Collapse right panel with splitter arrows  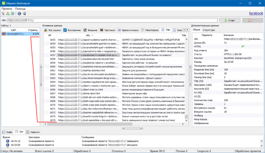click(190, 76)
